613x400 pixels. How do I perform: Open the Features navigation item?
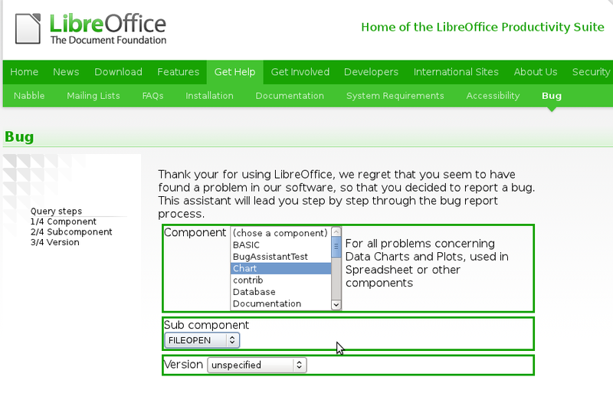point(178,72)
